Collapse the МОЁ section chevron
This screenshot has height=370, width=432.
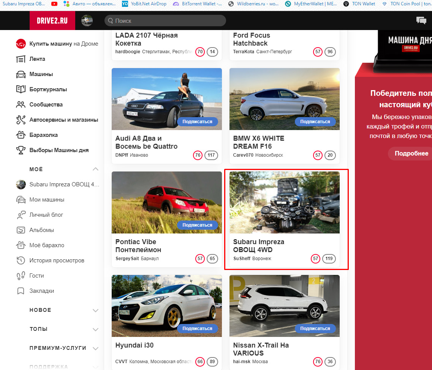[96, 169]
